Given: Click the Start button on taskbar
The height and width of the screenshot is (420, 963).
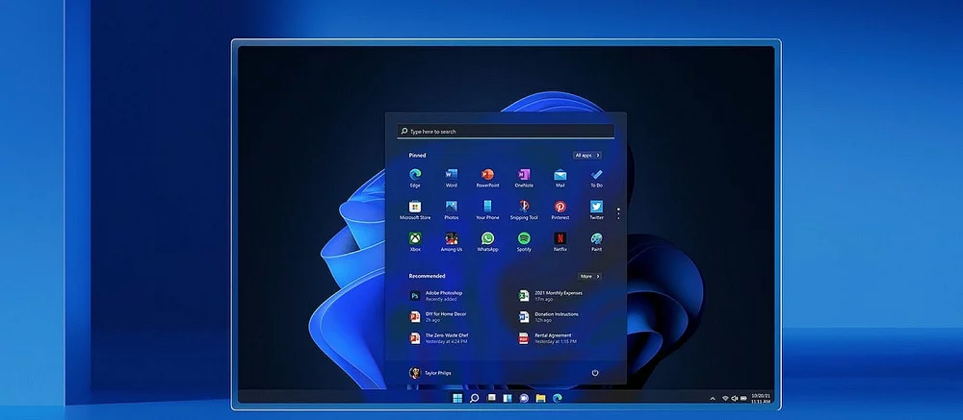Looking at the screenshot, I should coord(457,398).
